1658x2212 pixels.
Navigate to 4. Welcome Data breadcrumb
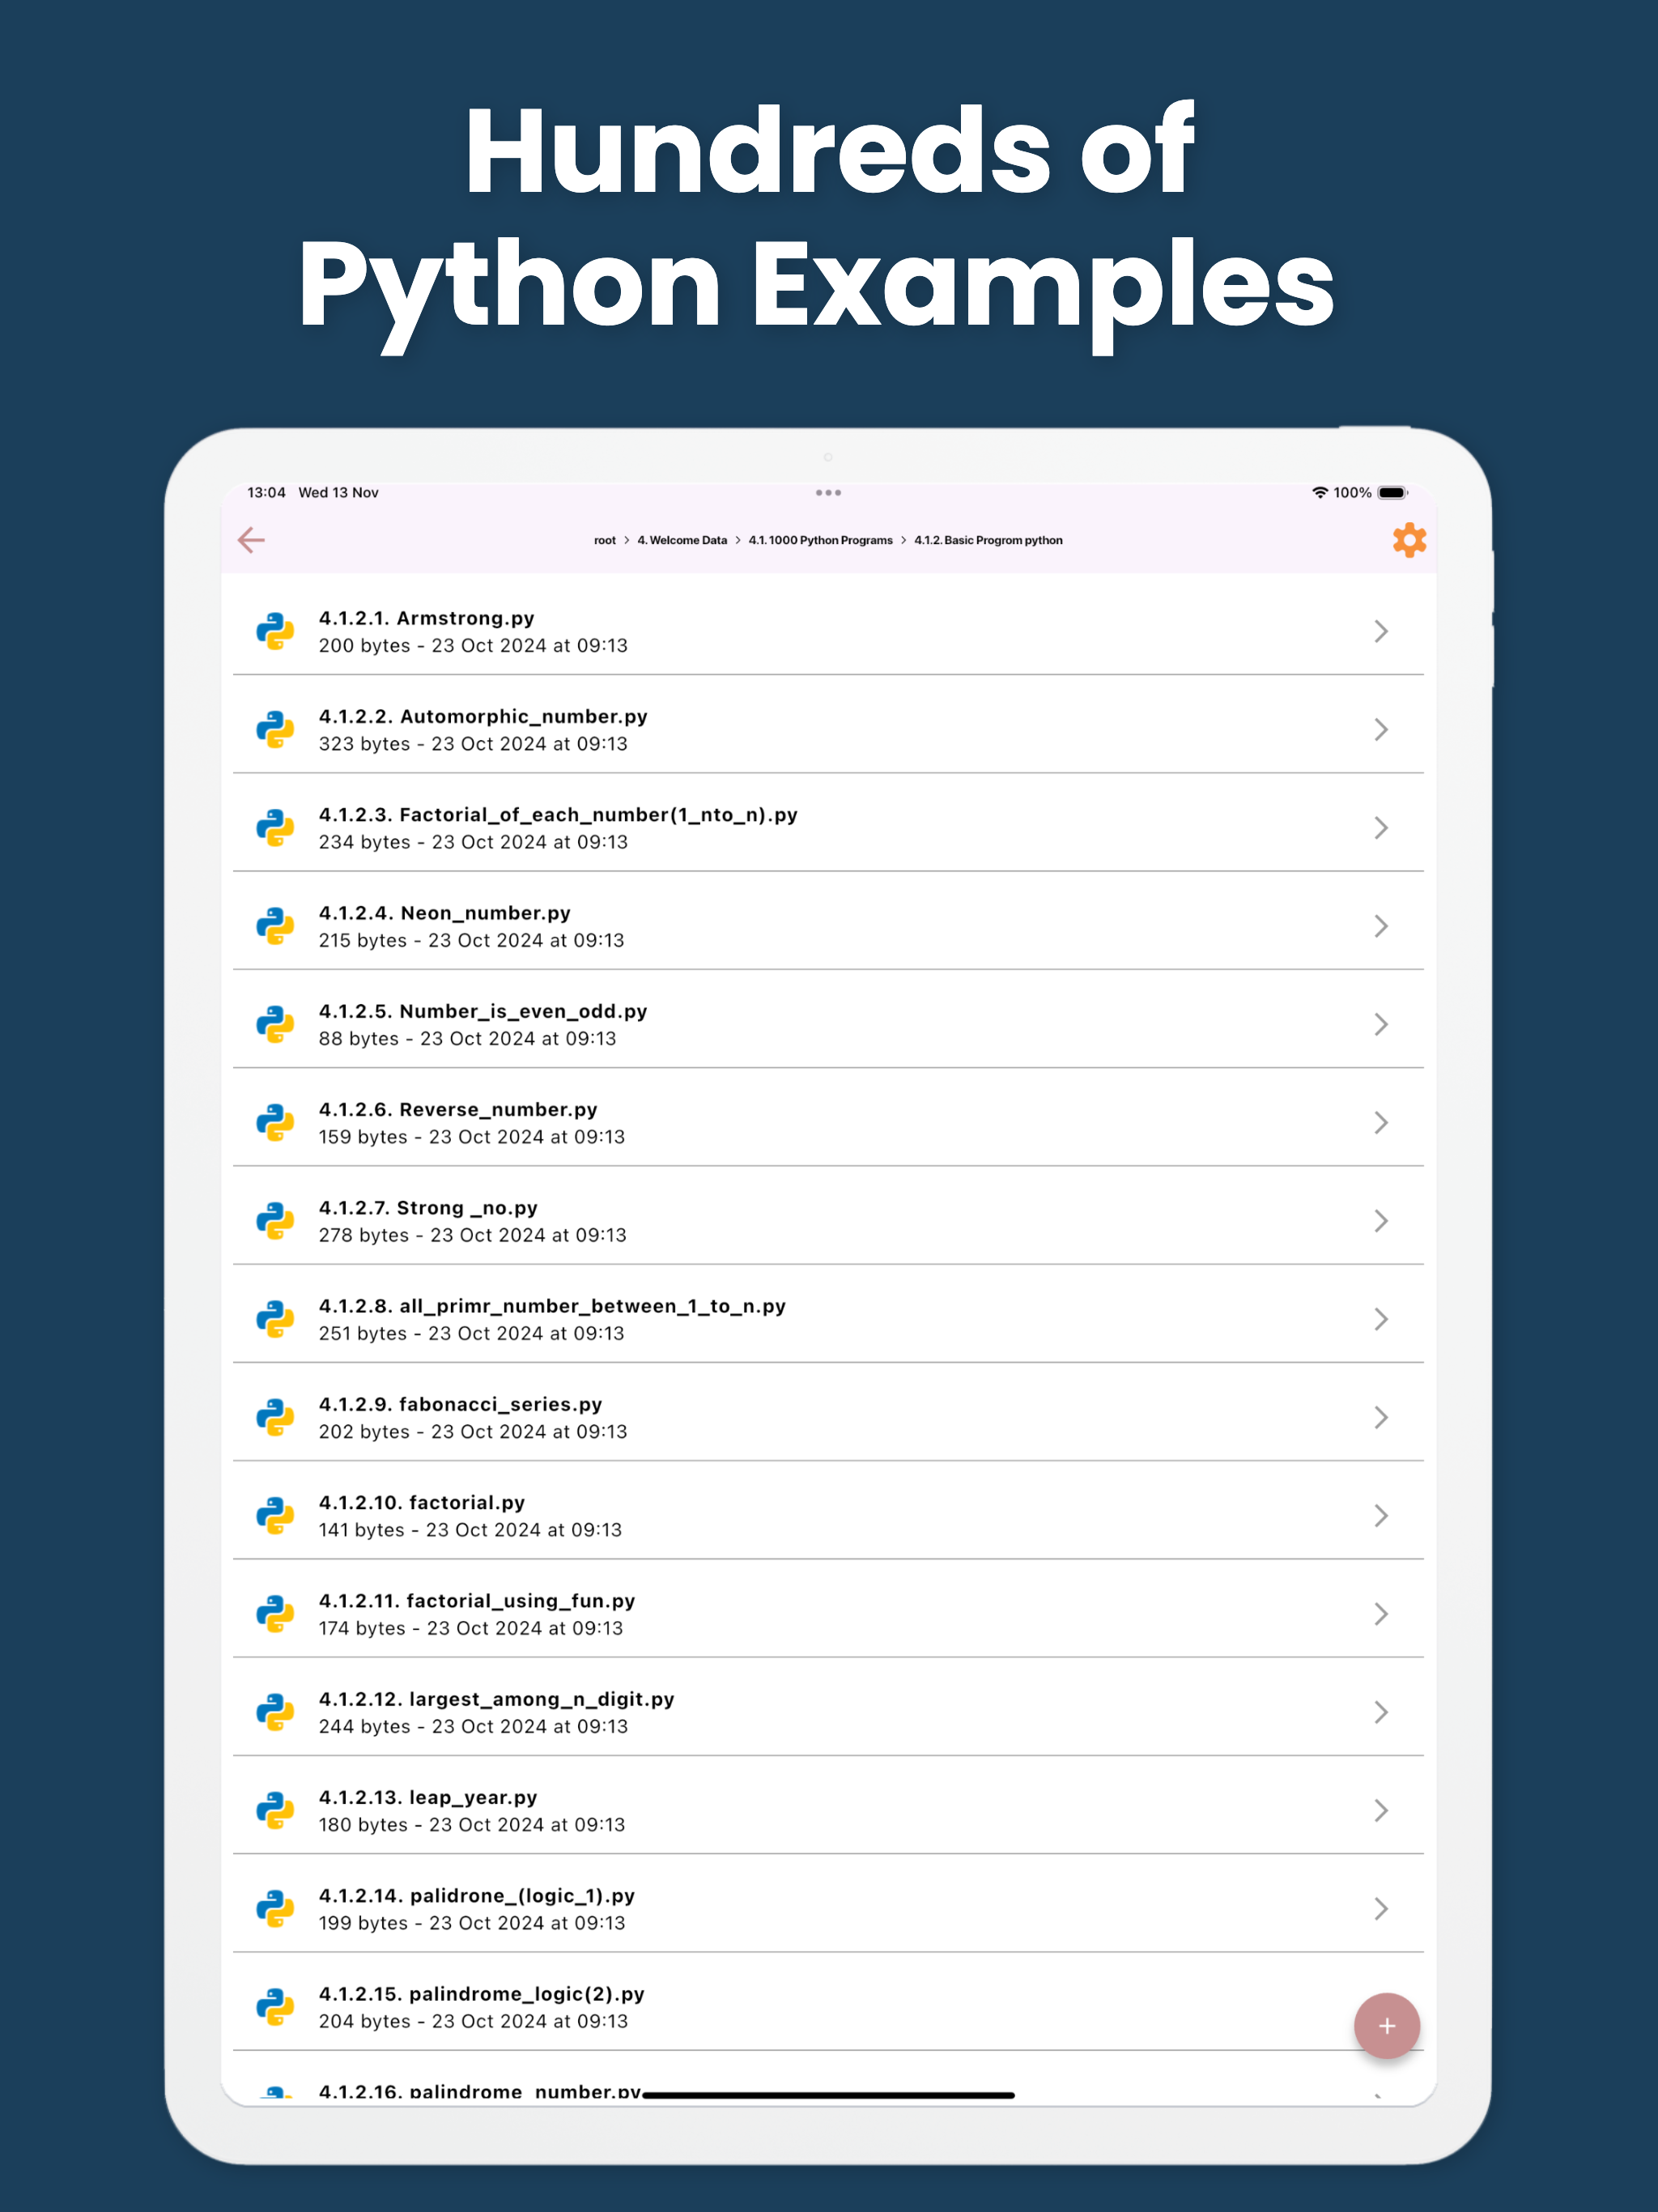pos(682,541)
